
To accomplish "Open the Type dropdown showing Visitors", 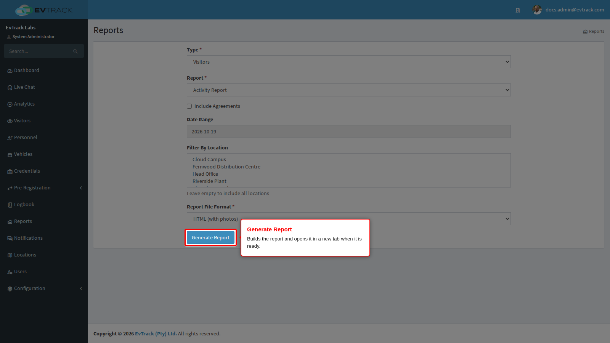I will 349,62.
